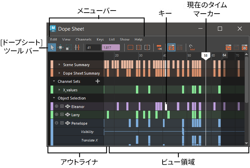Pick the Insert Keys tool
The width and height of the screenshot is (250, 168).
pos(77,47)
